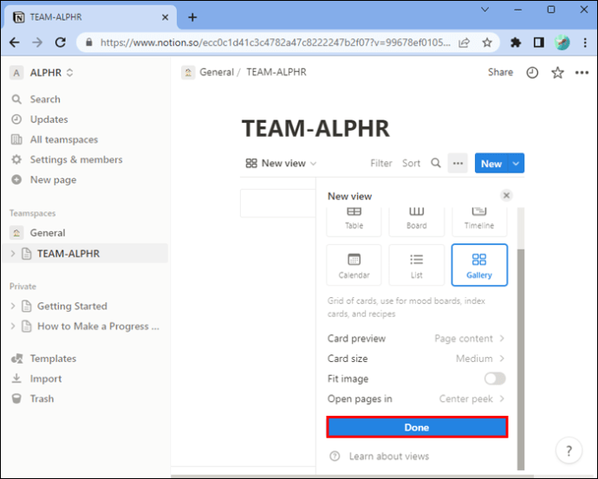Expand the Getting Started page
The image size is (598, 479).
coord(13,306)
